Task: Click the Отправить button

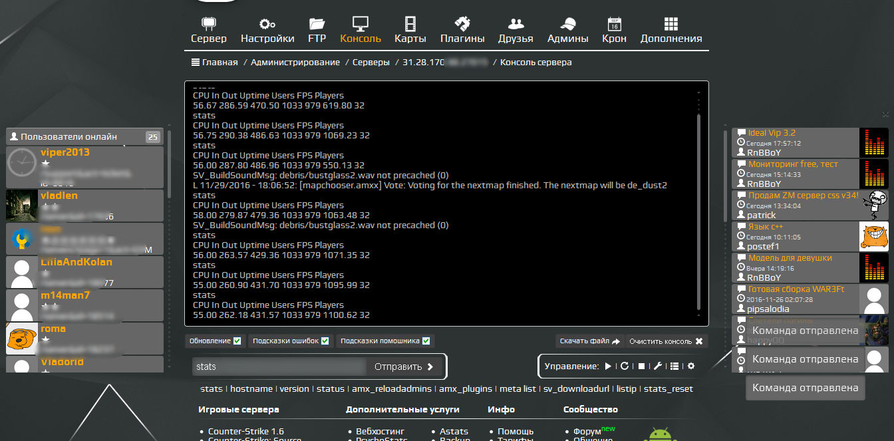Action: coord(404,367)
